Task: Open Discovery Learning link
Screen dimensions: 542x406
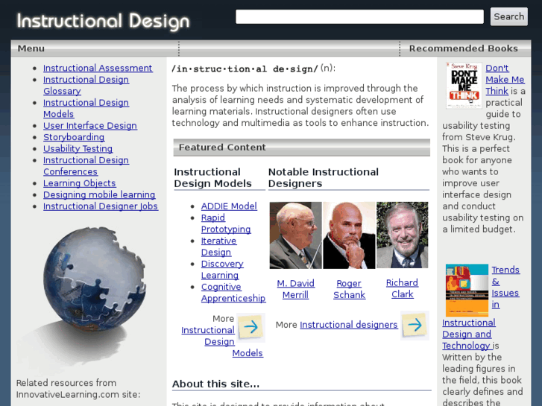Action: coord(222,270)
